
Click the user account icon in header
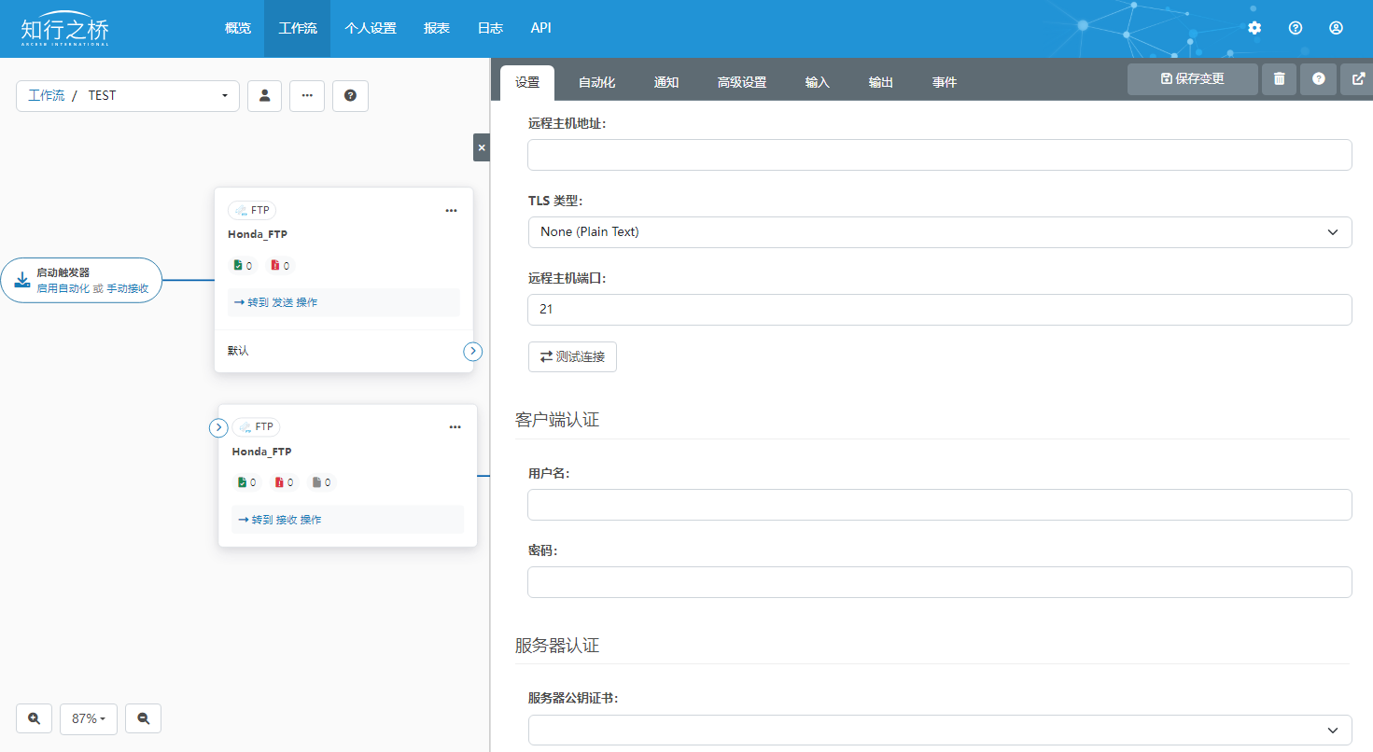(x=1336, y=28)
